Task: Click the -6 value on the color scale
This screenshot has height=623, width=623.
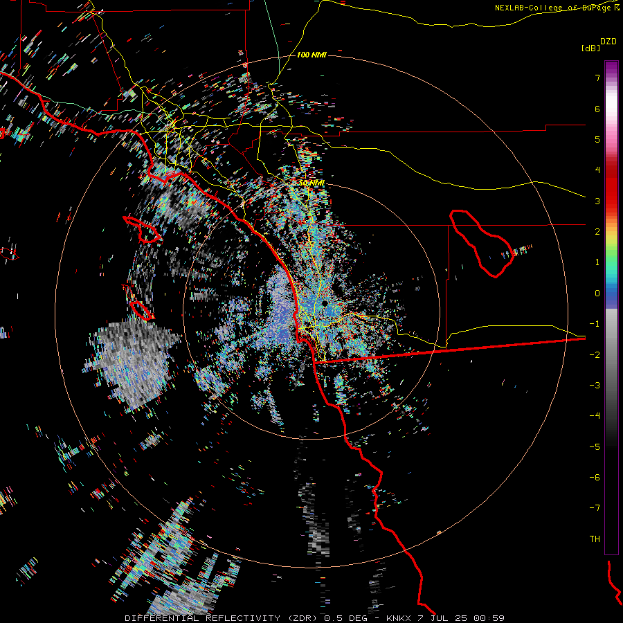Action: click(595, 478)
